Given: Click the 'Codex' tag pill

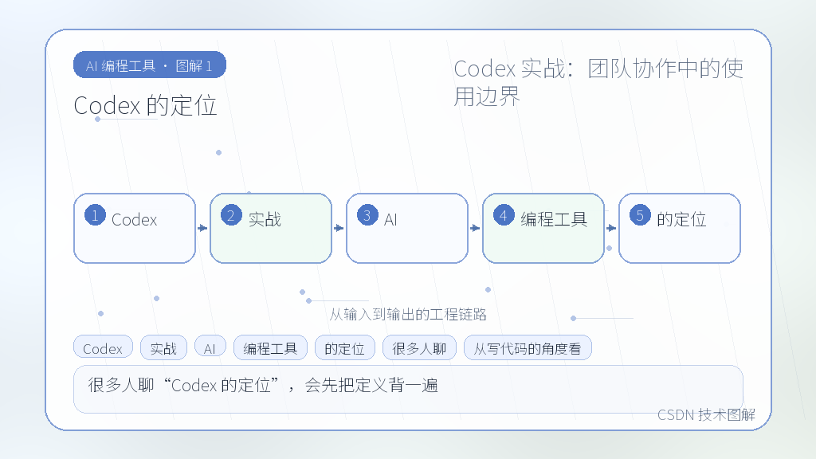Looking at the screenshot, I should point(103,347).
